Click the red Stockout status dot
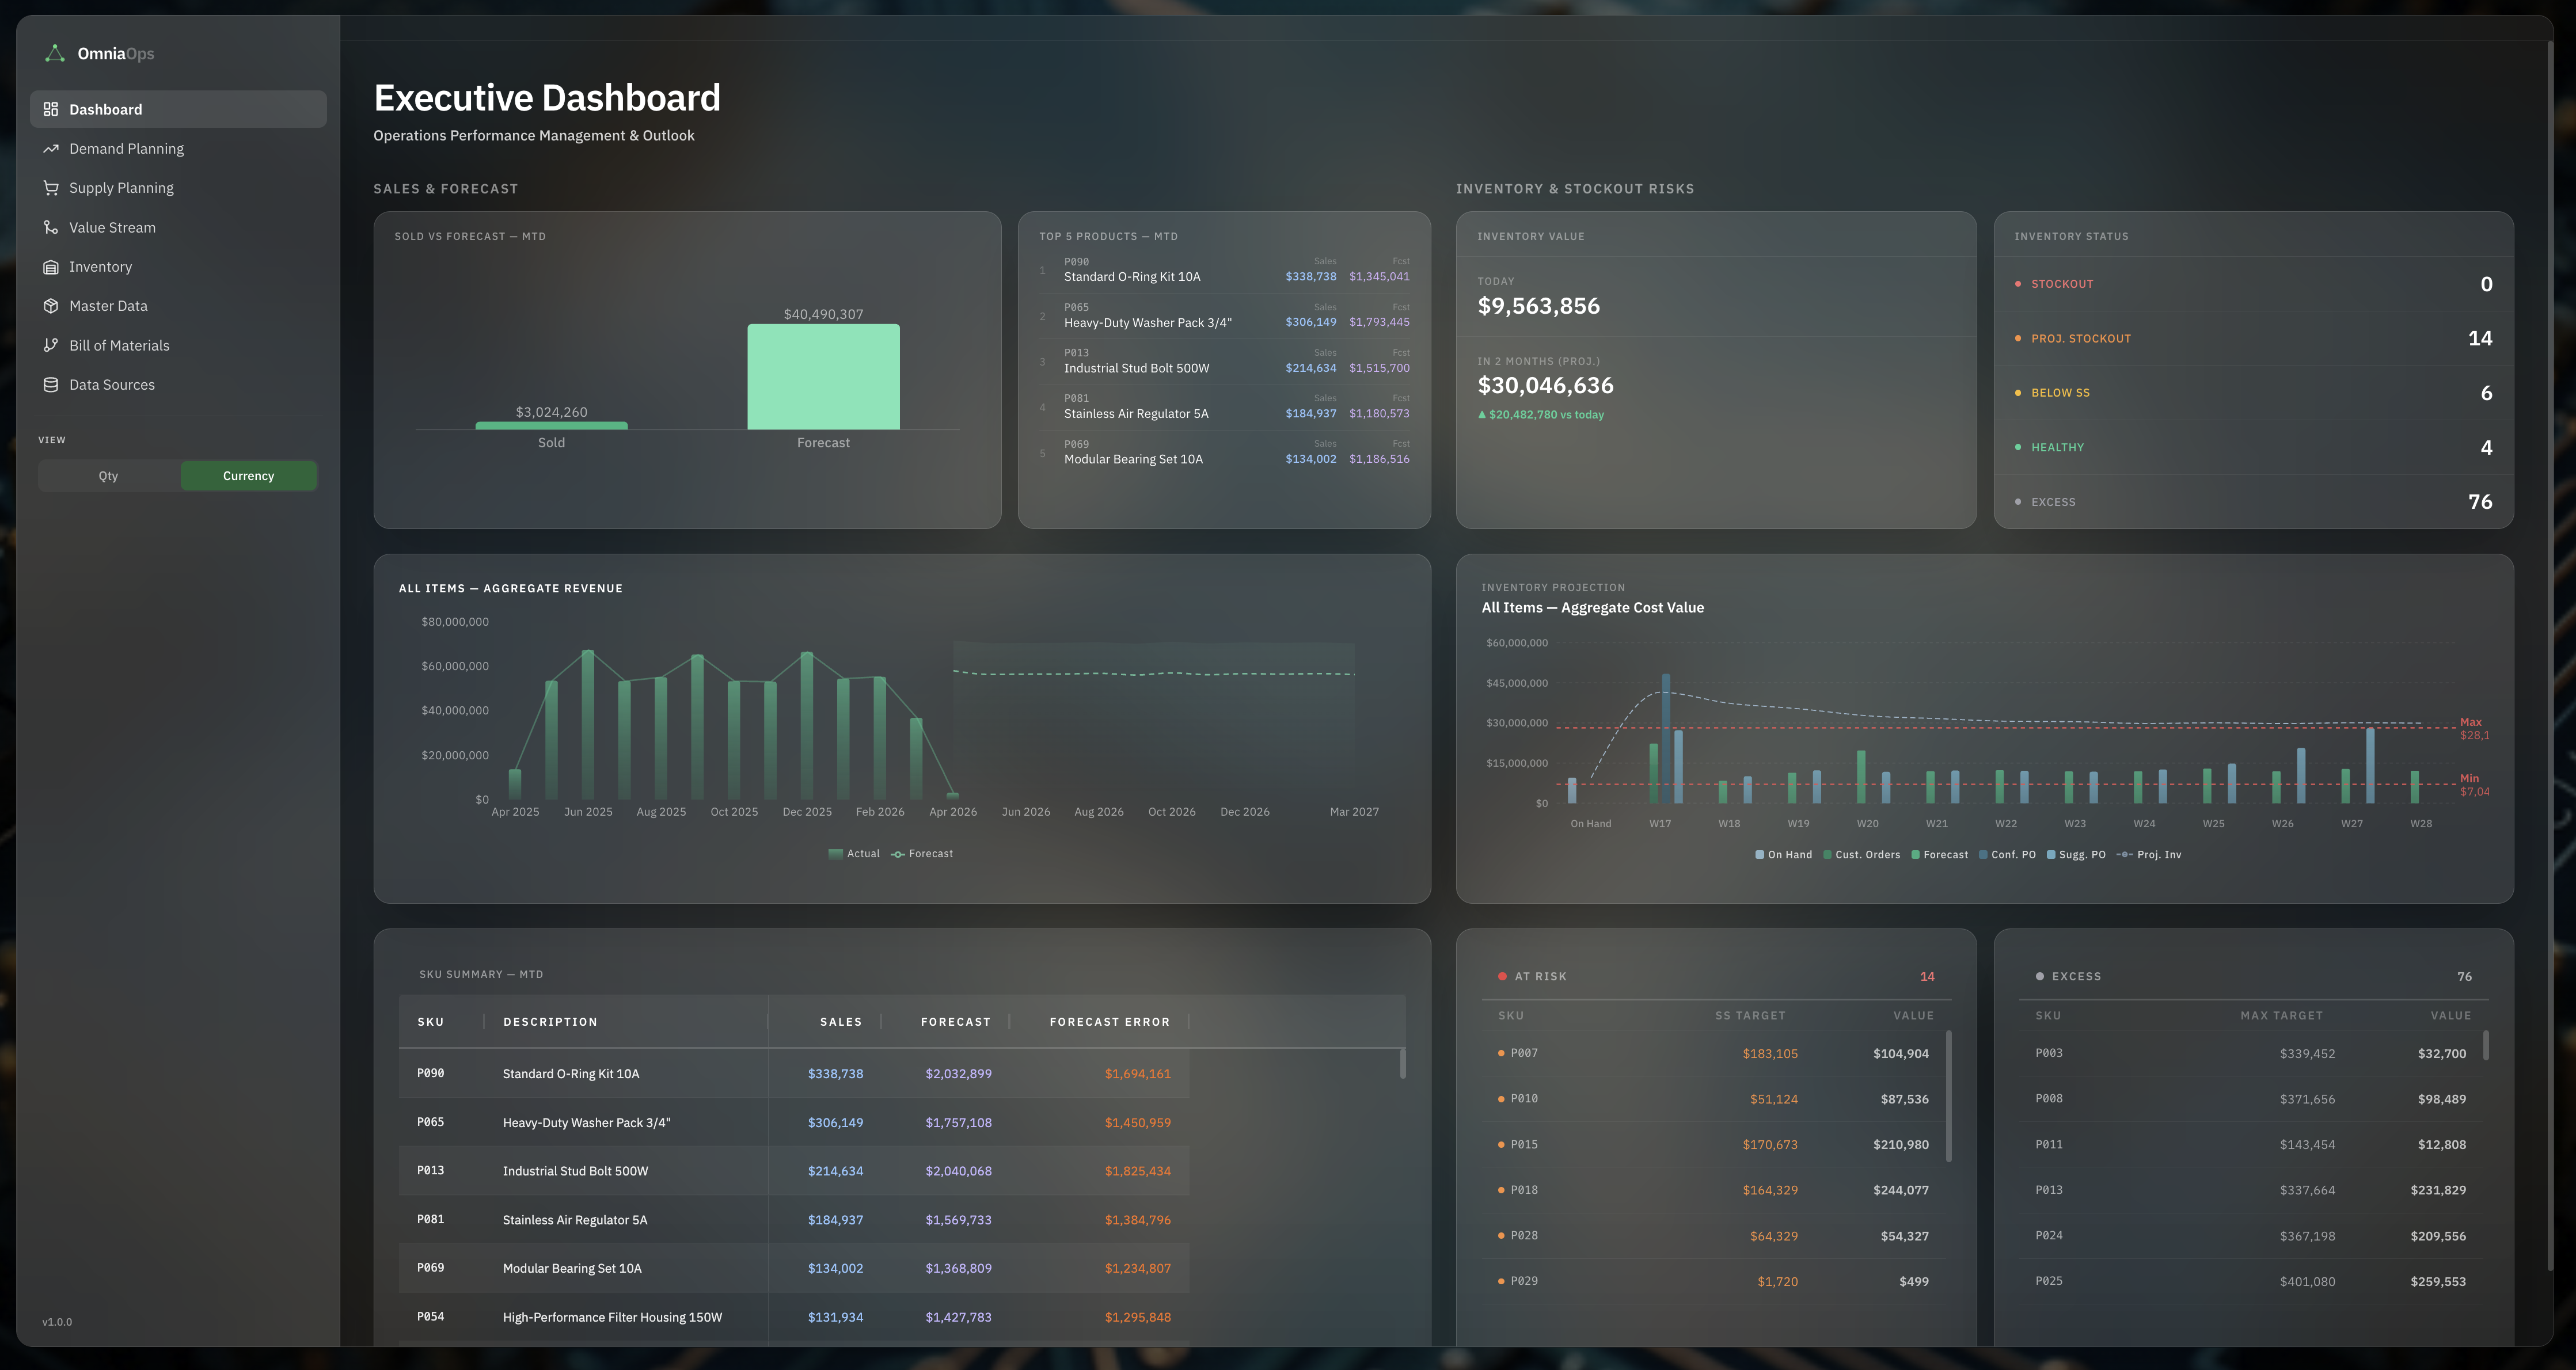 [x=2017, y=284]
